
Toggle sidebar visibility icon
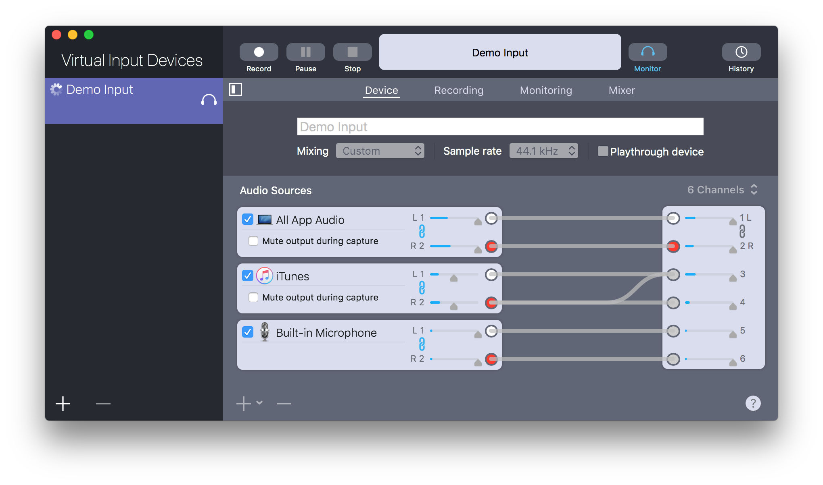coord(236,89)
